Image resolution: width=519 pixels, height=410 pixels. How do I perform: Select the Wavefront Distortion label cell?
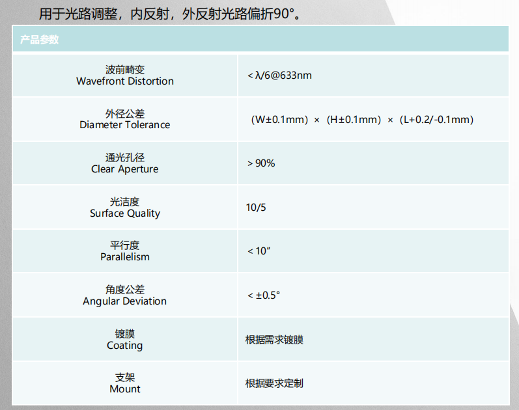125,75
